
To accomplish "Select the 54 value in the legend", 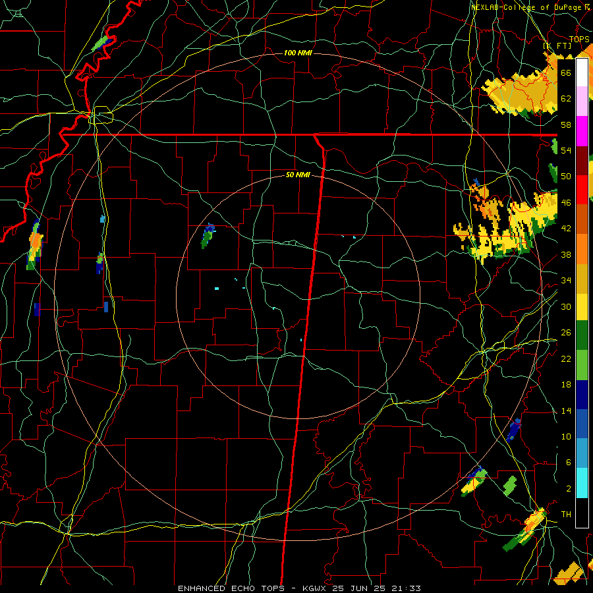I will tap(566, 150).
